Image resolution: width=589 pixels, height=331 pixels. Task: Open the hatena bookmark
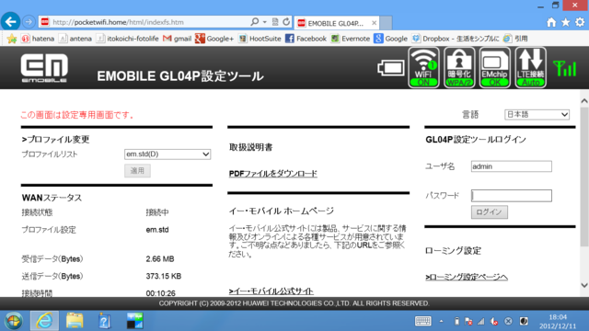[x=38, y=39]
